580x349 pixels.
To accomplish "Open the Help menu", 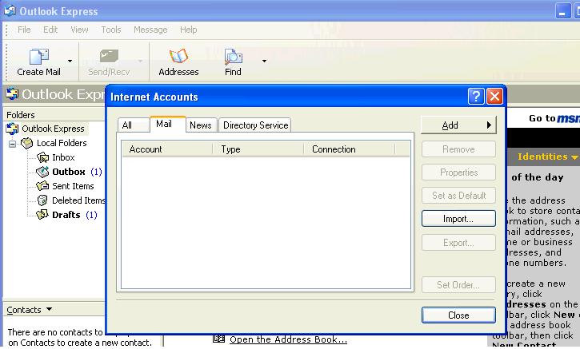I will click(188, 30).
